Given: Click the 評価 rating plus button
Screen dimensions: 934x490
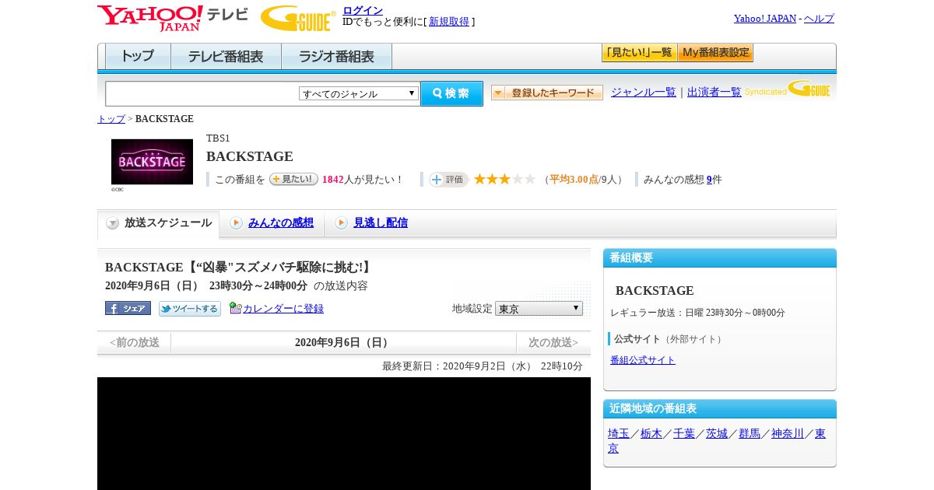Looking at the screenshot, I should (448, 180).
